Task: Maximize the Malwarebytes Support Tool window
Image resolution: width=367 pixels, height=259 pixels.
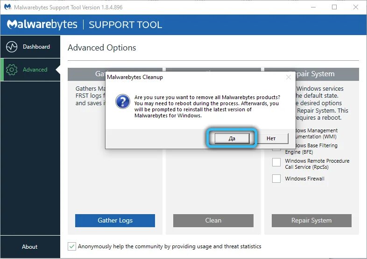Action: [334, 7]
